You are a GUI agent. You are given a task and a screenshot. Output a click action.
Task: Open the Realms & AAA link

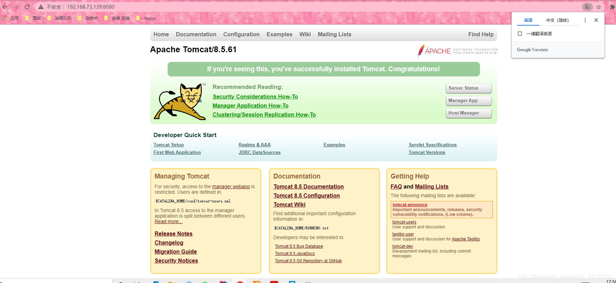tap(255, 145)
